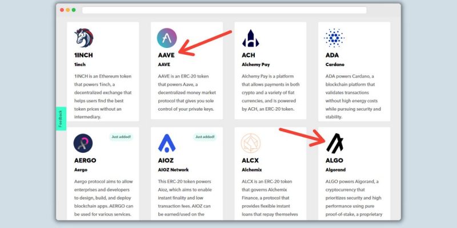Open the green Feedback side tab
The width and height of the screenshot is (457, 228).
click(x=61, y=119)
